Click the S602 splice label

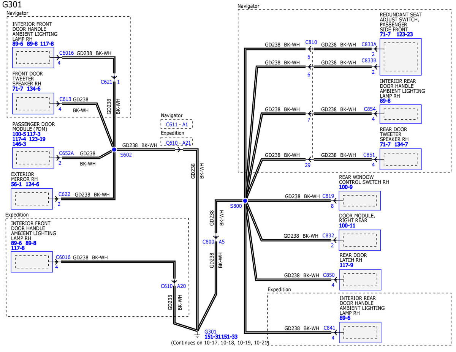pyautogui.click(x=126, y=155)
